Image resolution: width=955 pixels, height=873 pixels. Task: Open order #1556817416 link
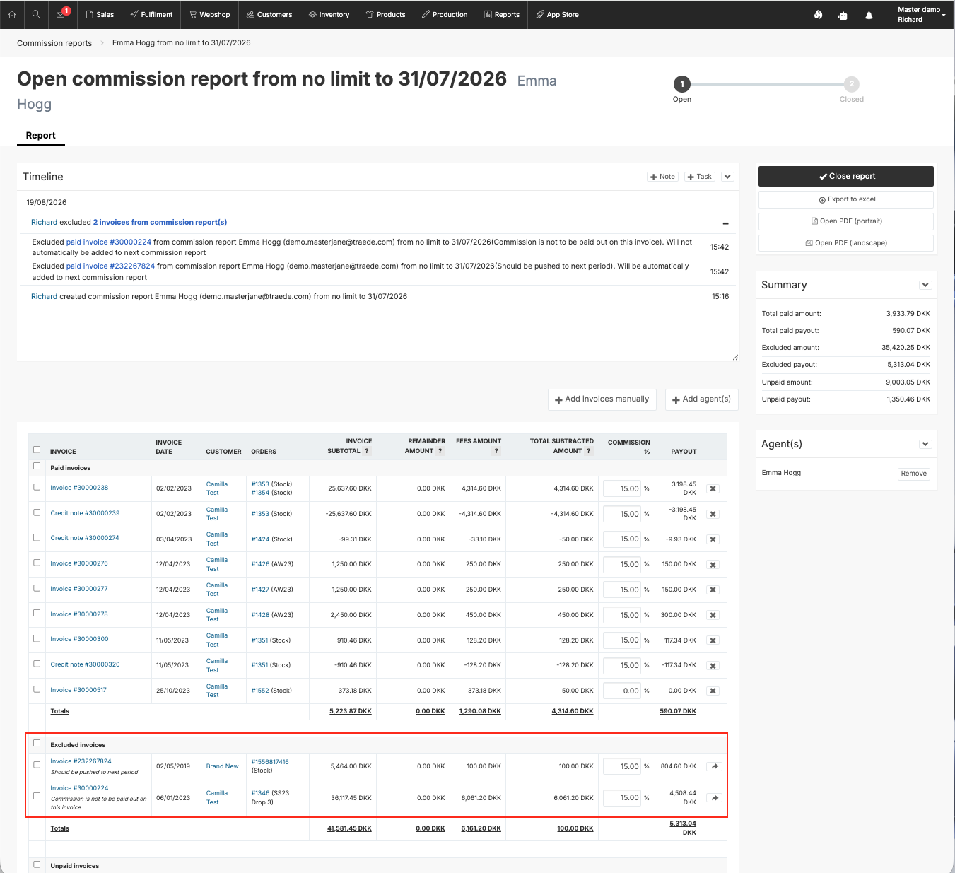[x=270, y=762]
